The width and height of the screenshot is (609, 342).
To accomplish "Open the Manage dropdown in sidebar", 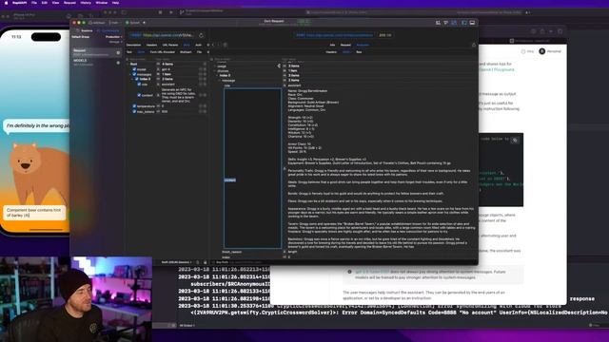I will [115, 42].
